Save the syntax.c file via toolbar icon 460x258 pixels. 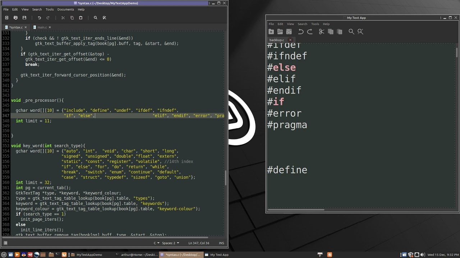[x=24, y=18]
